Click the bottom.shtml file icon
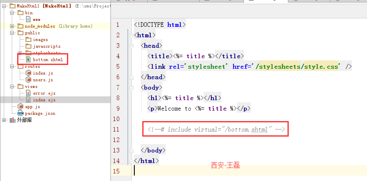Screen dimensions: 367x181 click(x=28, y=59)
